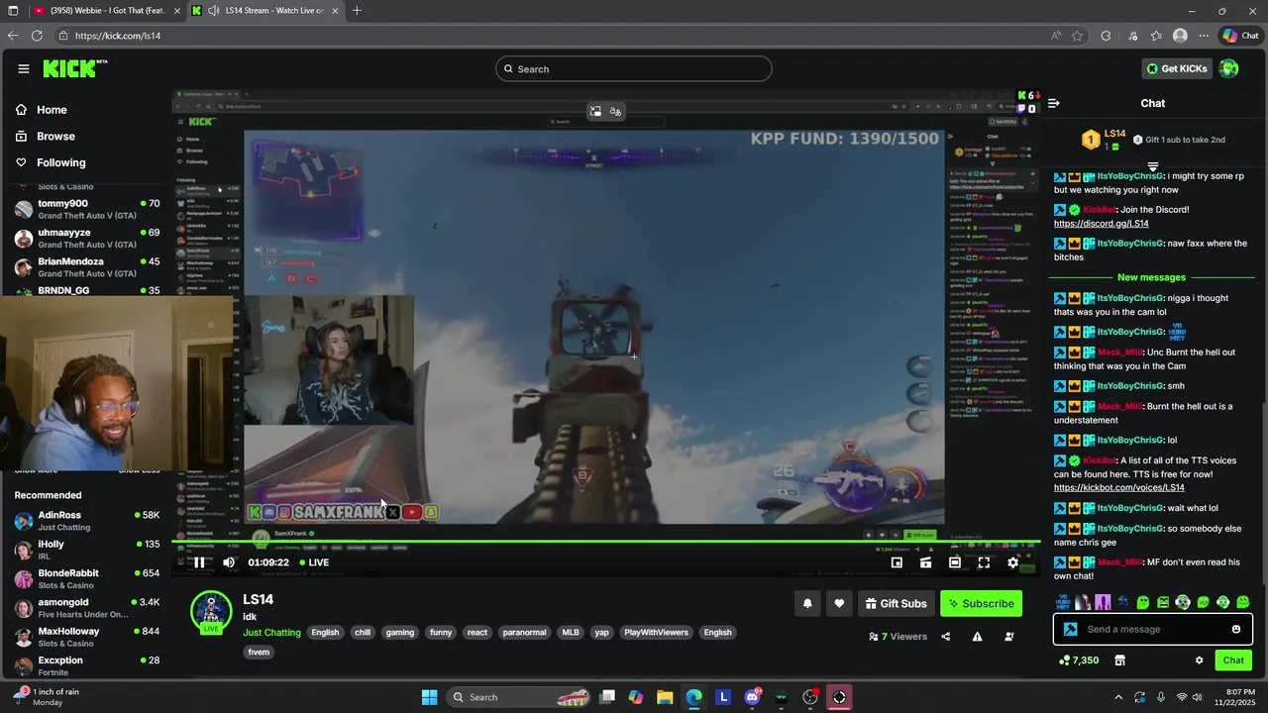Select the PlayWithViewers tag
Image resolution: width=1268 pixels, height=713 pixels.
656,632
